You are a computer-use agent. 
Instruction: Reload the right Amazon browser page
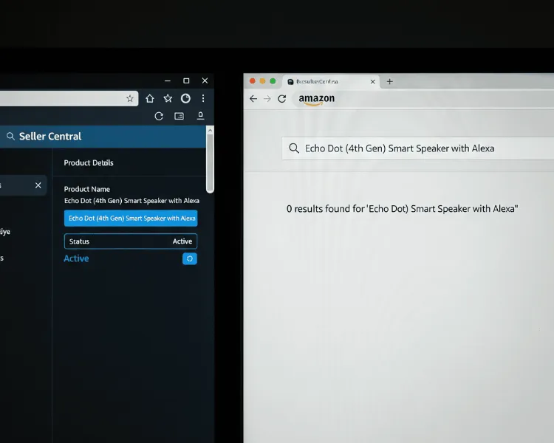(281, 98)
